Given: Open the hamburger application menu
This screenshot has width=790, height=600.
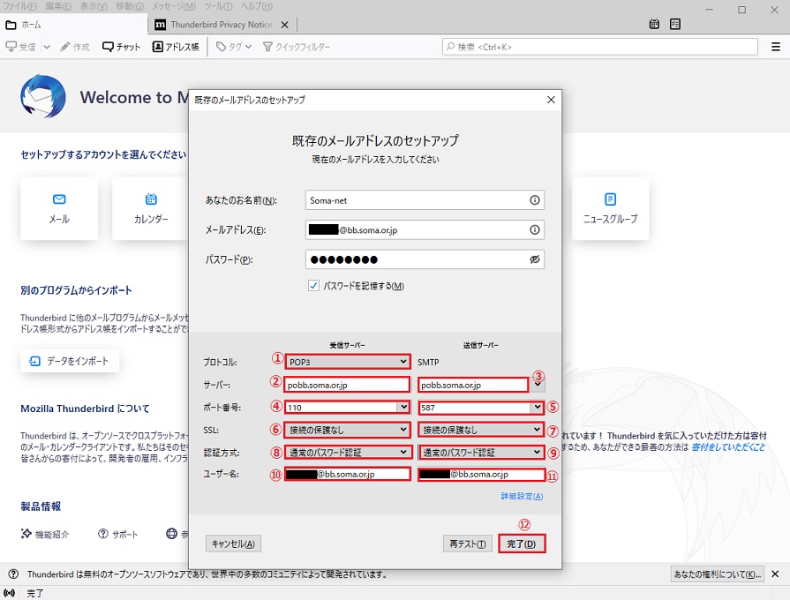Looking at the screenshot, I should [775, 47].
